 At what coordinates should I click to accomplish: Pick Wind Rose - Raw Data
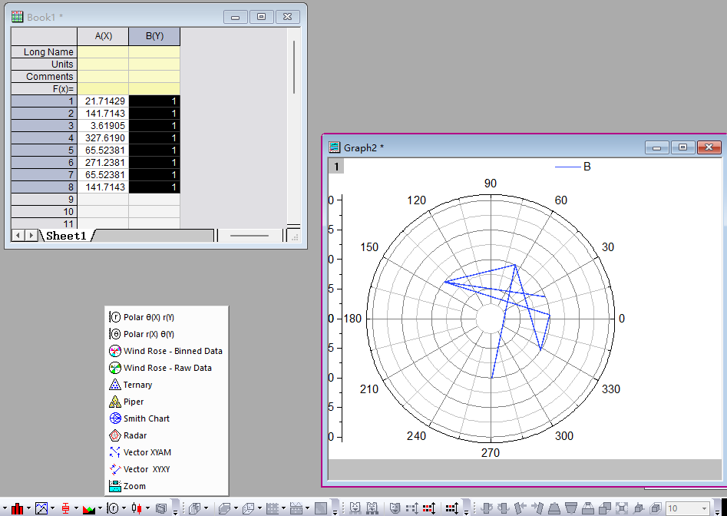pyautogui.click(x=160, y=368)
